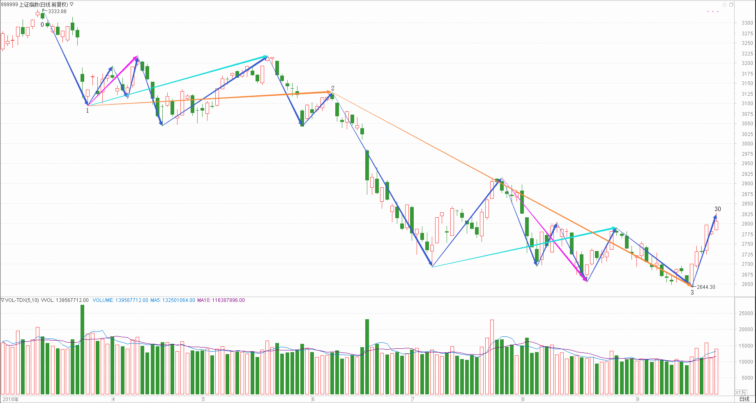Select wave point label 2

click(x=333, y=88)
